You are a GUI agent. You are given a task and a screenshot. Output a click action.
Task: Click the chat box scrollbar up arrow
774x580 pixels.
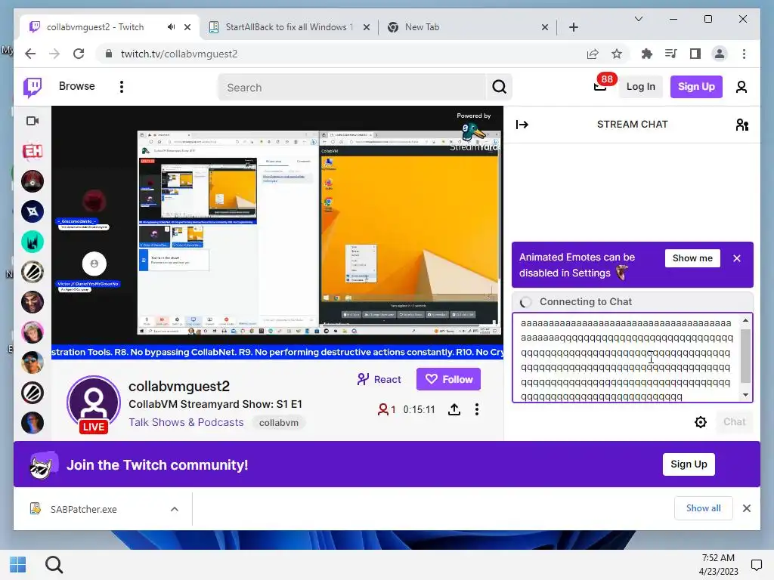745,321
